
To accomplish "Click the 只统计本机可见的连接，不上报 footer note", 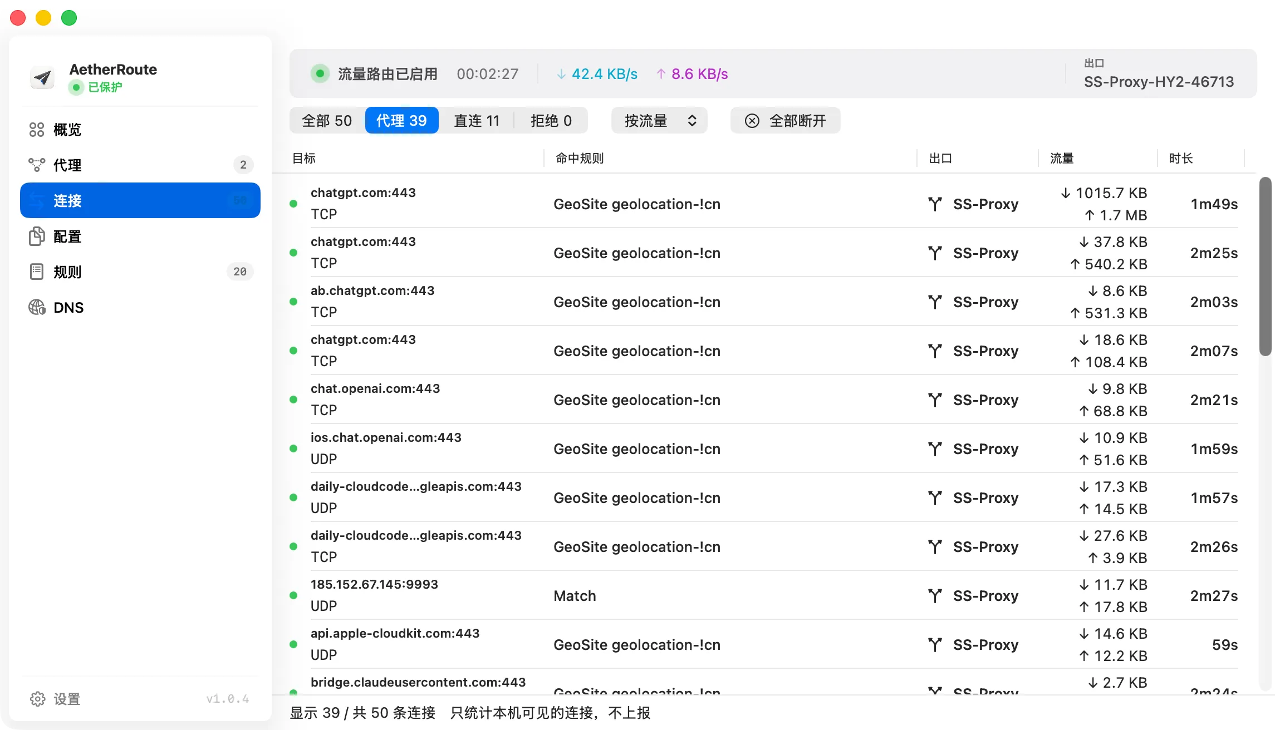I will coord(550,713).
